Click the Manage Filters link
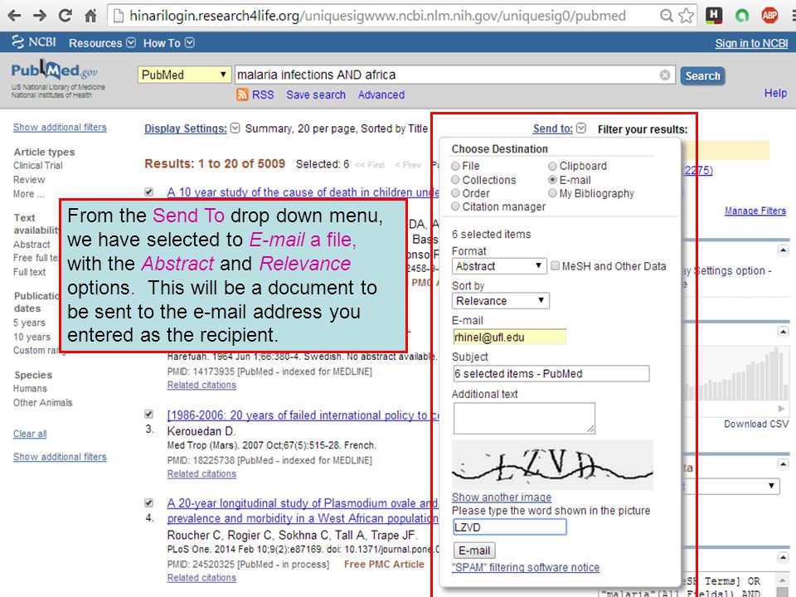 [755, 211]
